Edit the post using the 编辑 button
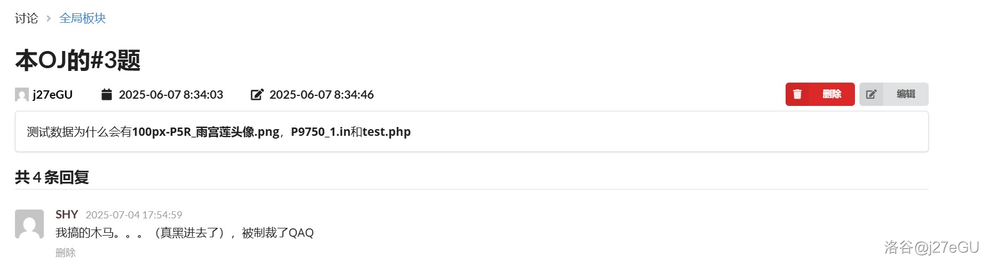The height and width of the screenshot is (270, 993). tap(894, 94)
